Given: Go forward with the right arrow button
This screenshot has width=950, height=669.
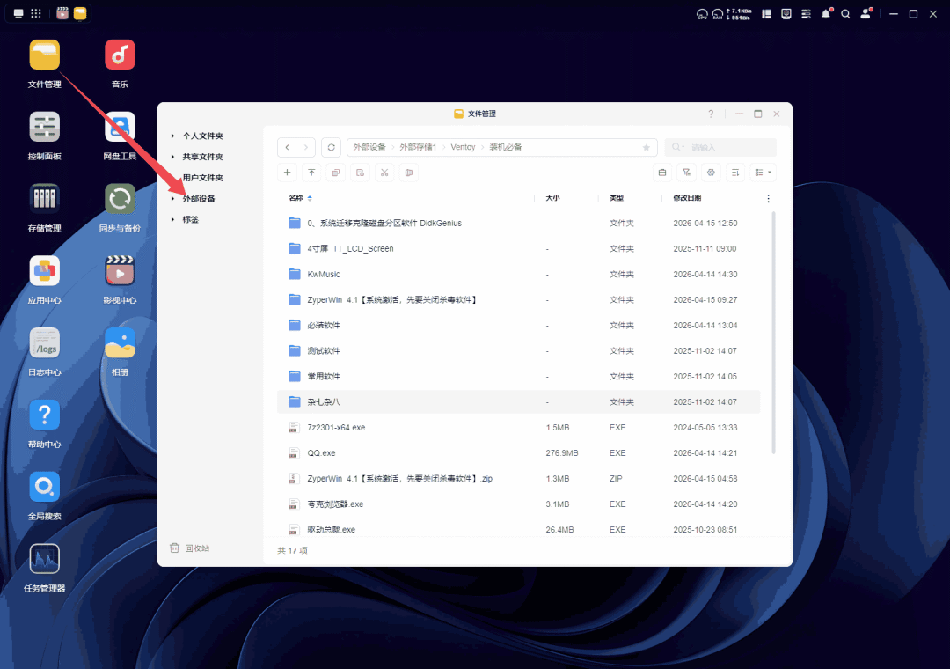Looking at the screenshot, I should point(306,147).
